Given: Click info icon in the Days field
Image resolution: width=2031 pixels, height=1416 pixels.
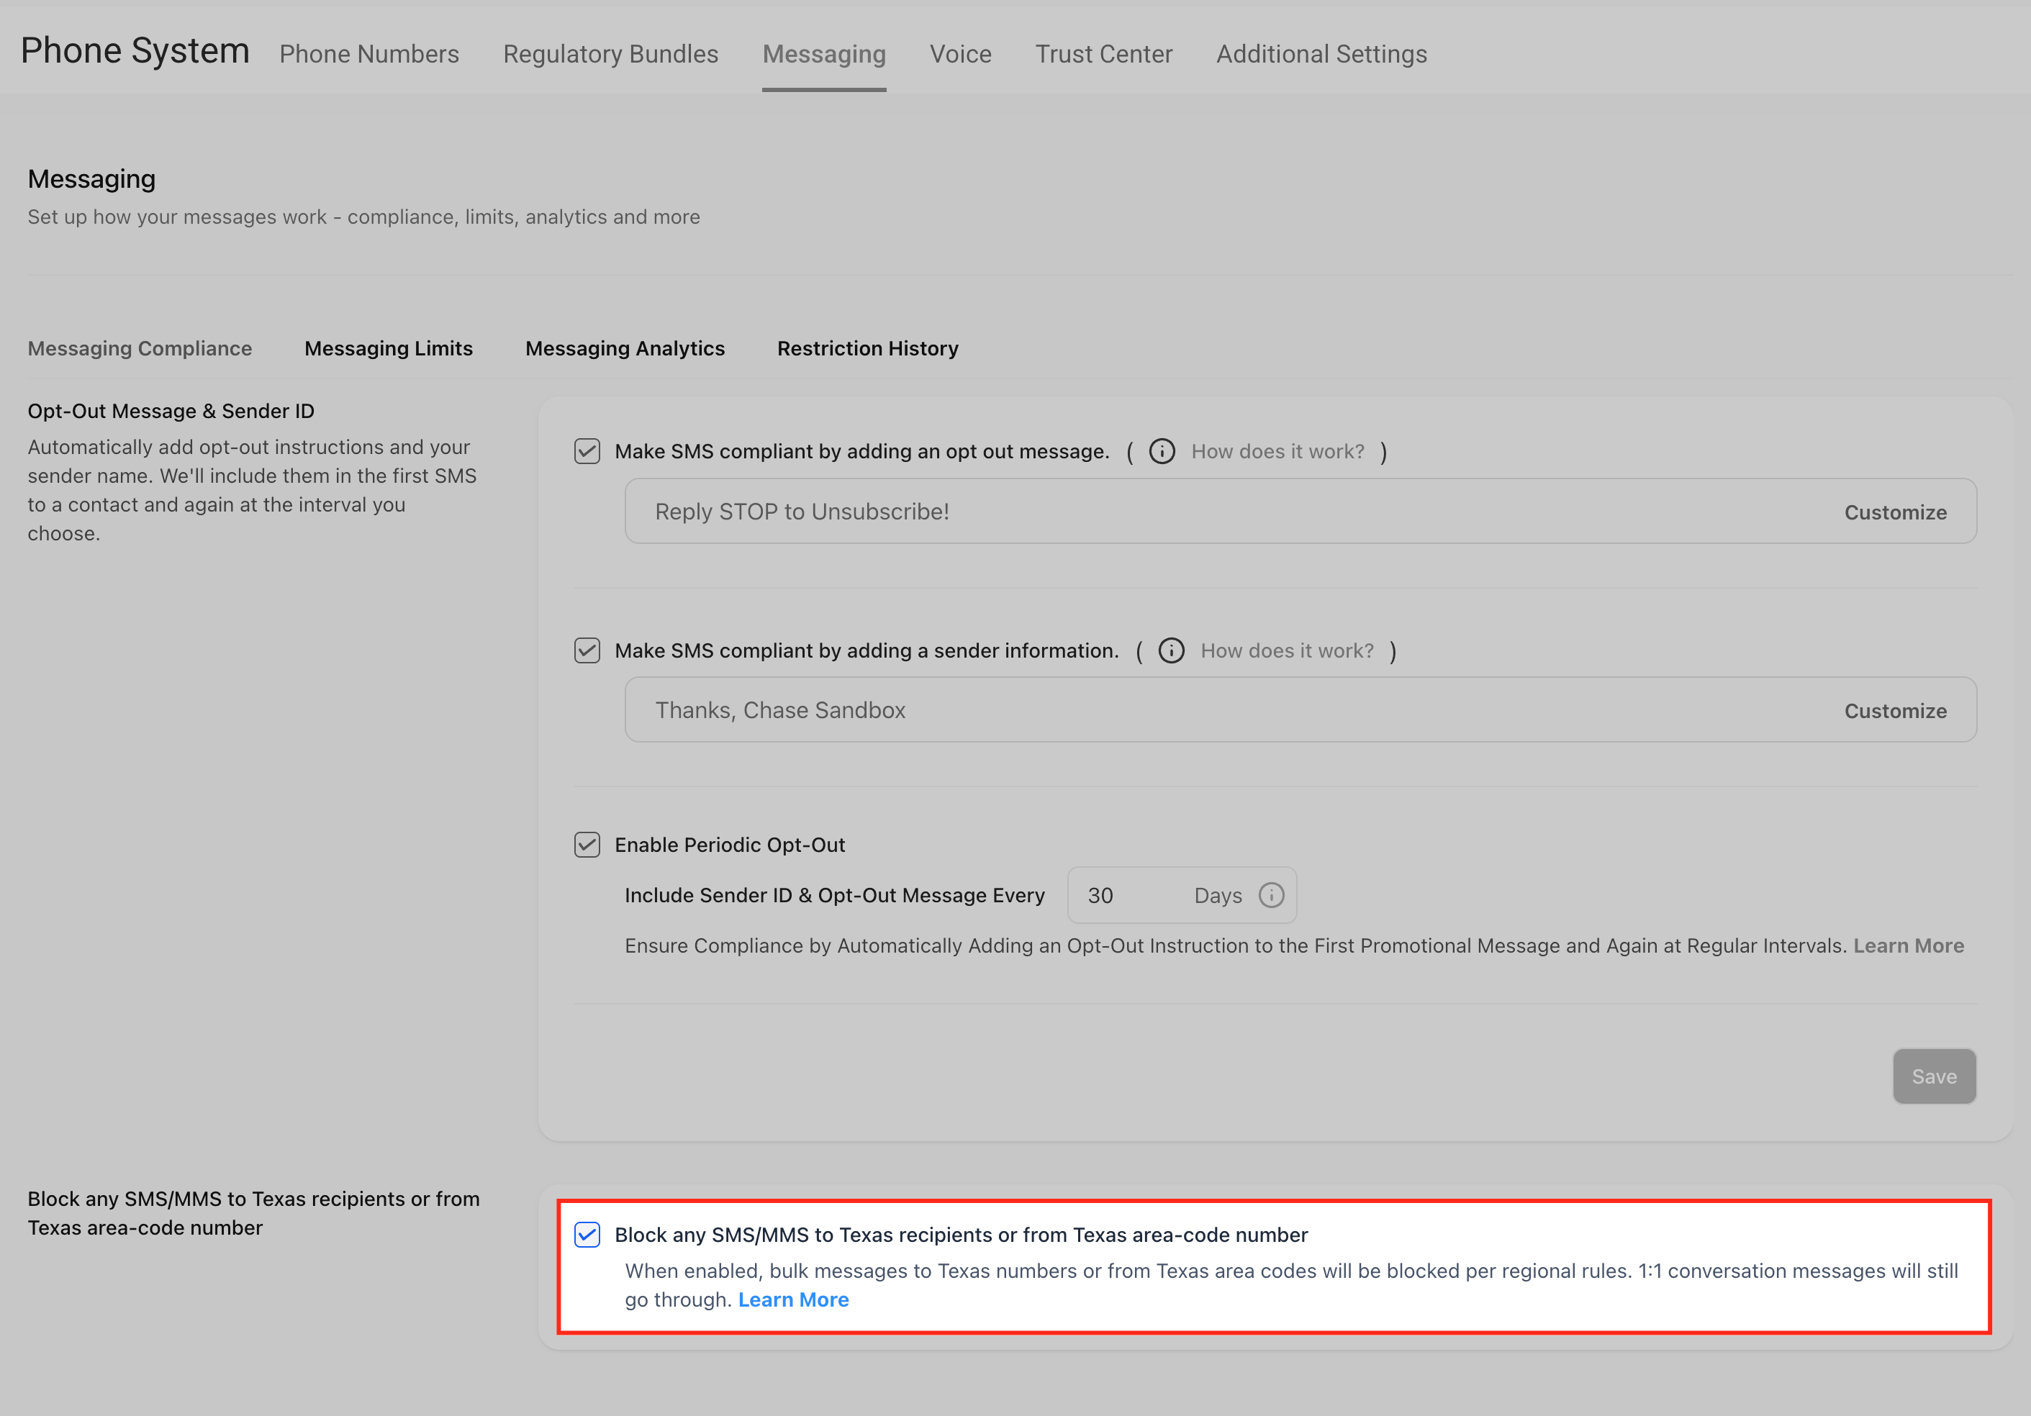Looking at the screenshot, I should 1271,895.
